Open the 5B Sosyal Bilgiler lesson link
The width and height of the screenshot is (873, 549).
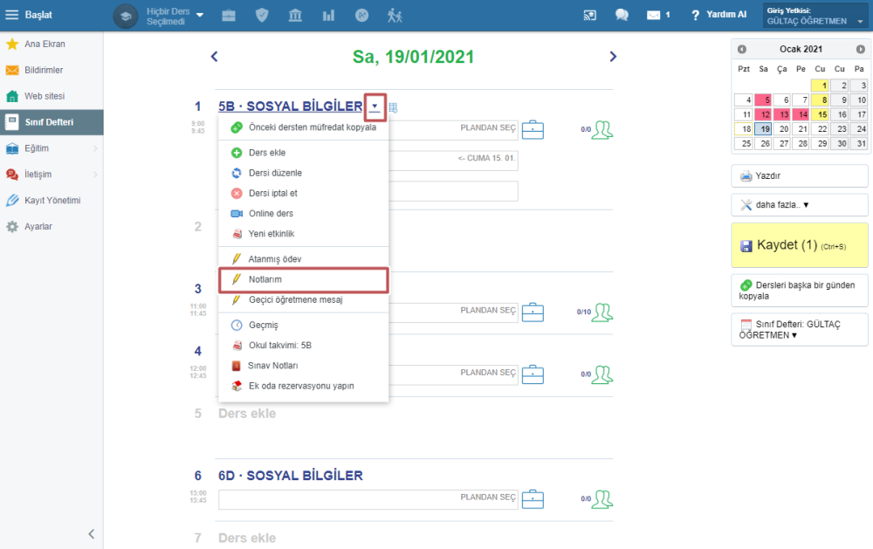[290, 106]
